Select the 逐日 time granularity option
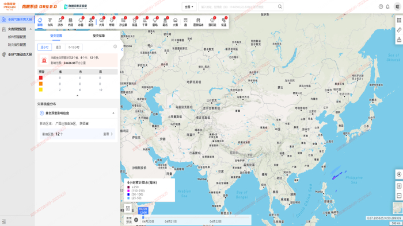 tap(59, 47)
